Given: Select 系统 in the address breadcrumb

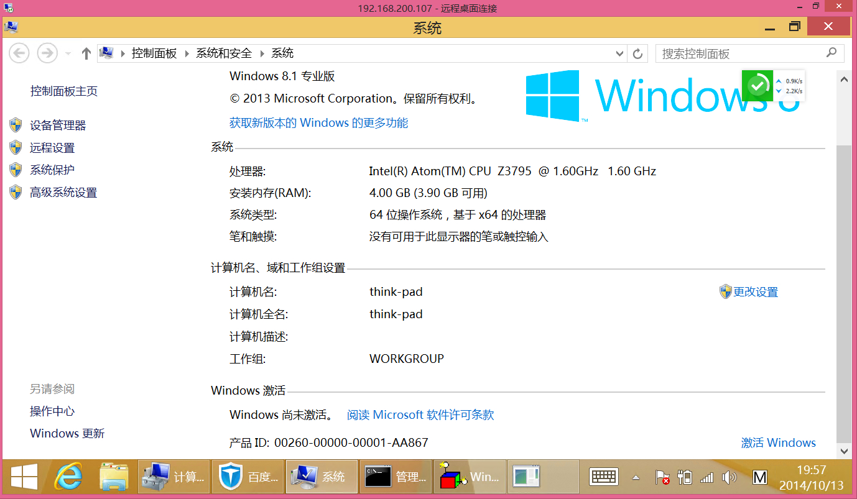Looking at the screenshot, I should coord(282,53).
